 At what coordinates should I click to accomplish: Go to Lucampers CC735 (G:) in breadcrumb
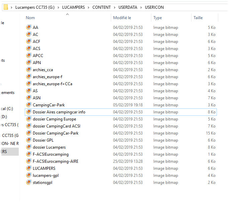click(35, 7)
